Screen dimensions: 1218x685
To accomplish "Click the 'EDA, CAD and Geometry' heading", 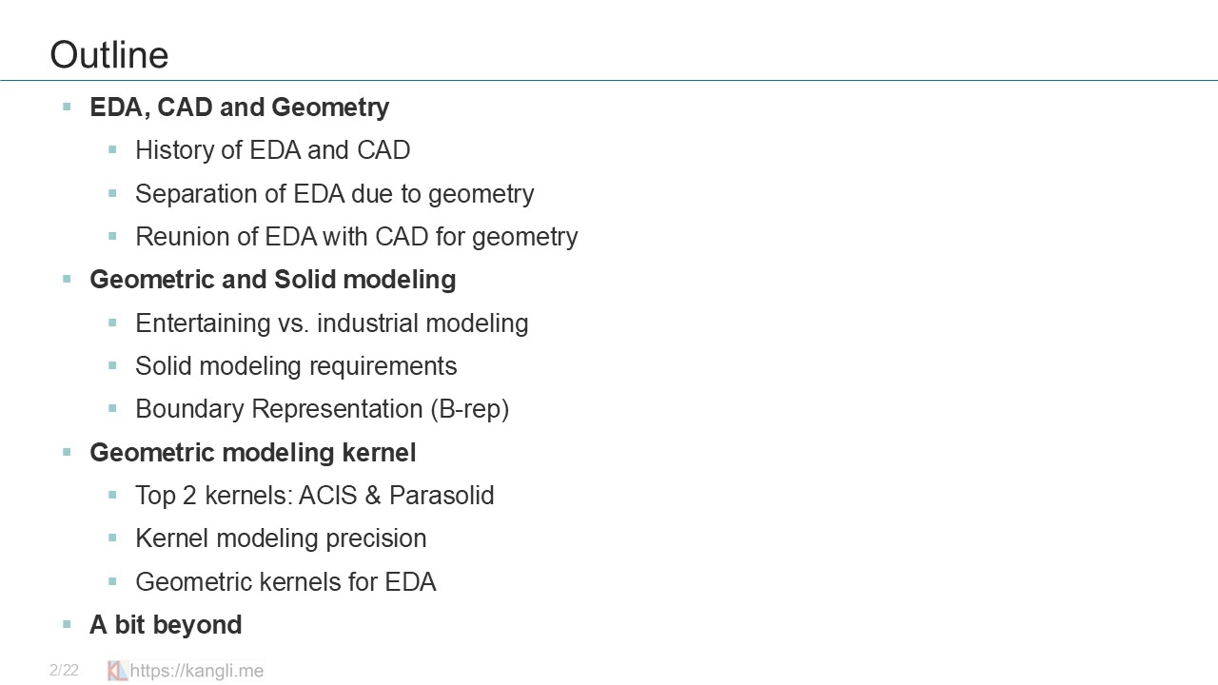I will point(239,108).
